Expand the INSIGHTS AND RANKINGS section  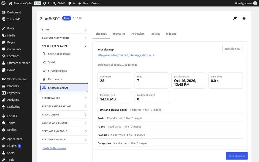click(64, 106)
